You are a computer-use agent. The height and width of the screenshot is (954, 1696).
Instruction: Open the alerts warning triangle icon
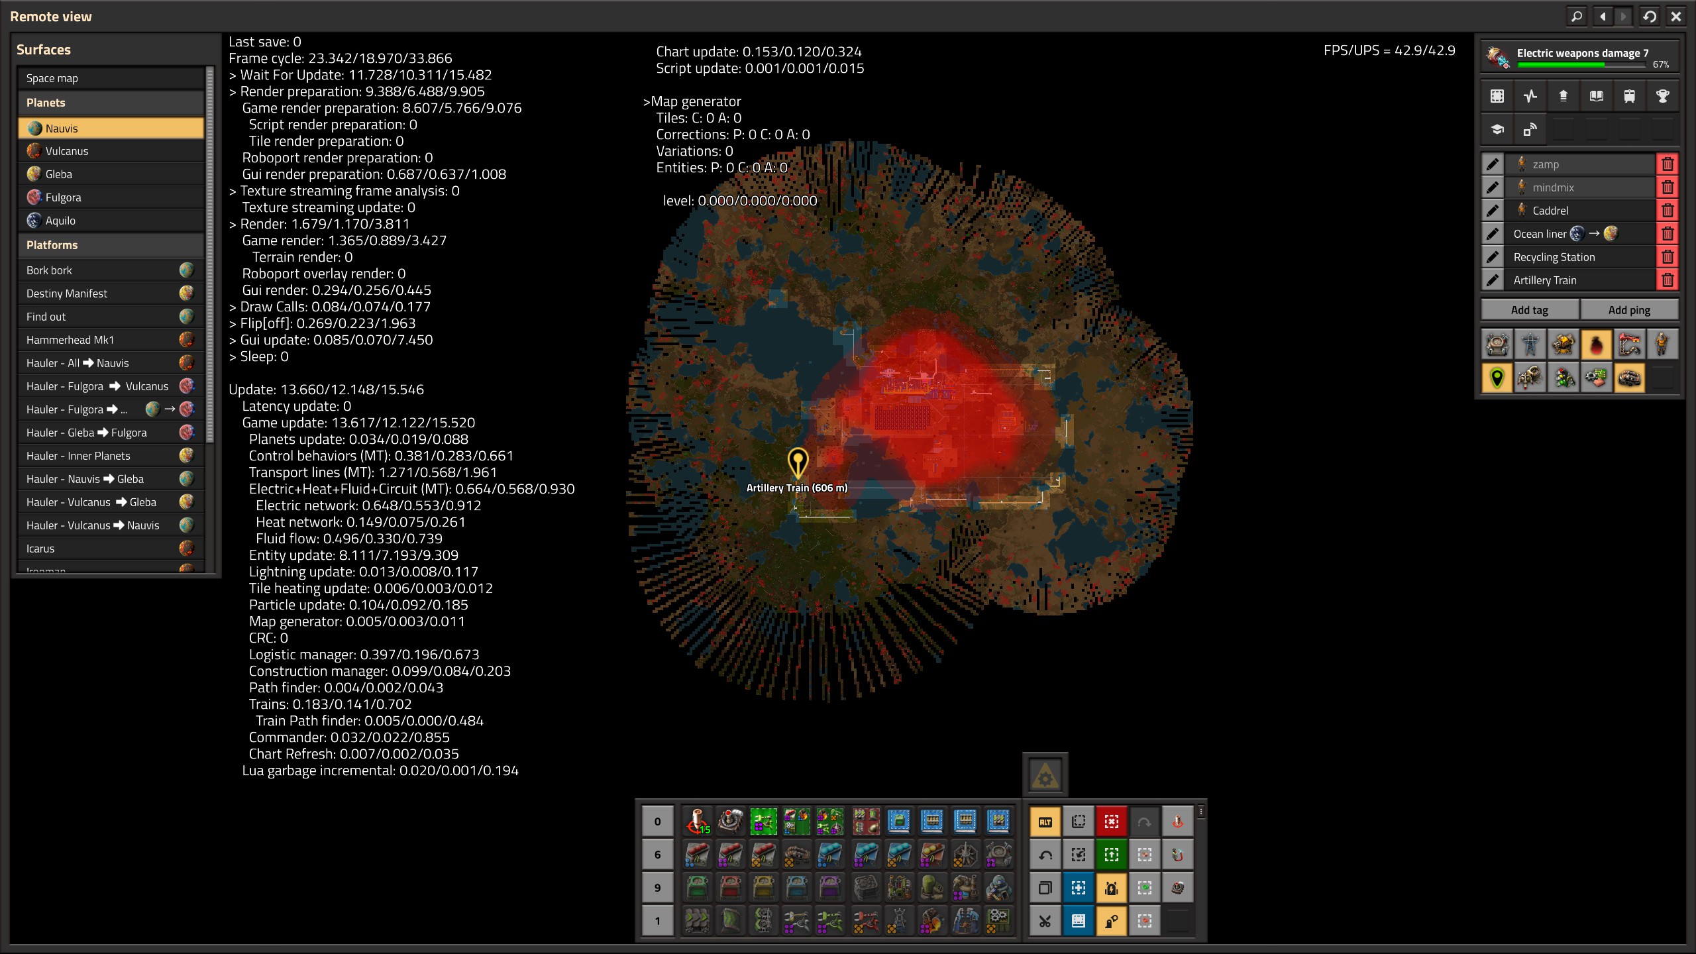tap(1045, 775)
